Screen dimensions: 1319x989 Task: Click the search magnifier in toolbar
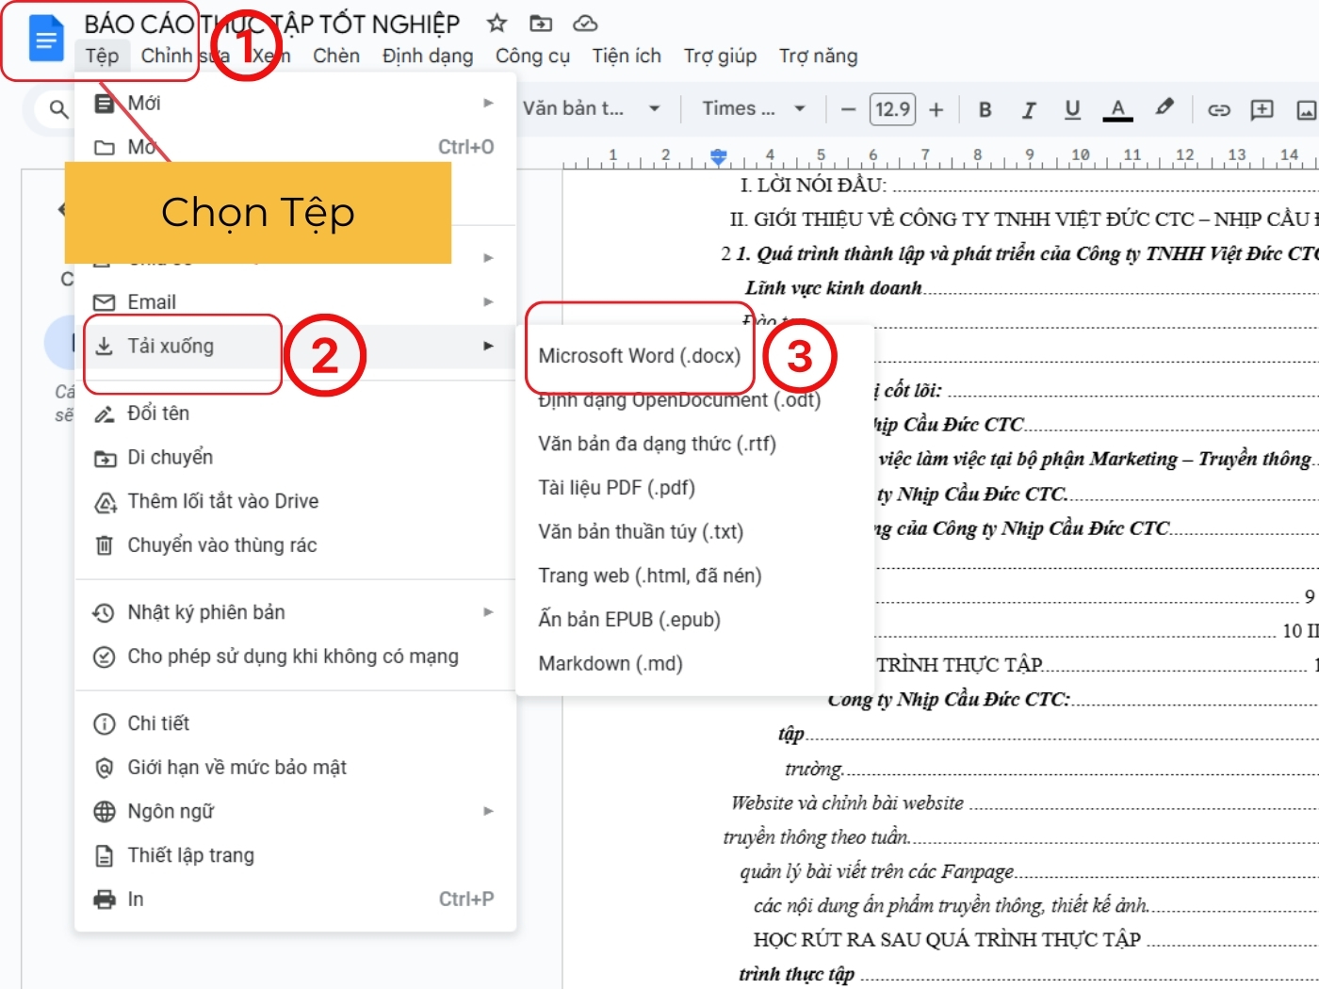pos(58,109)
